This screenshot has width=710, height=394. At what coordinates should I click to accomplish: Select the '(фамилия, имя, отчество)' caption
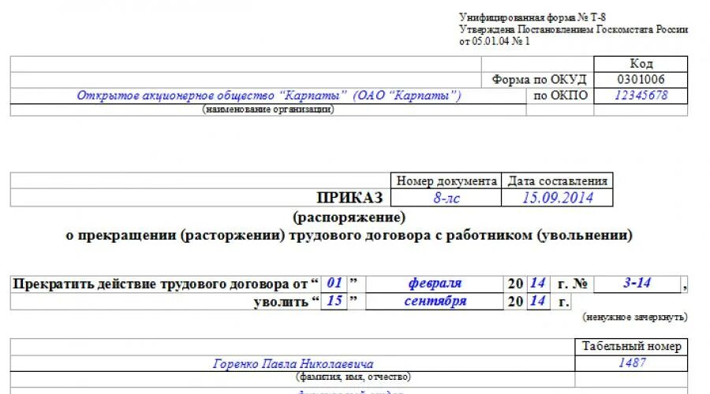tap(353, 377)
